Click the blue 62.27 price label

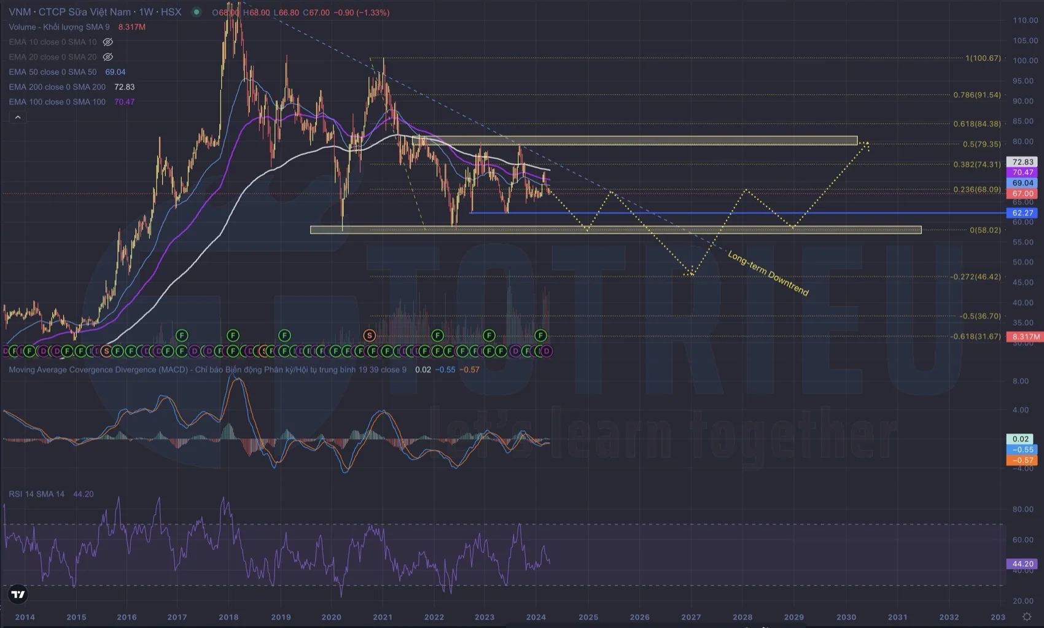point(1023,213)
